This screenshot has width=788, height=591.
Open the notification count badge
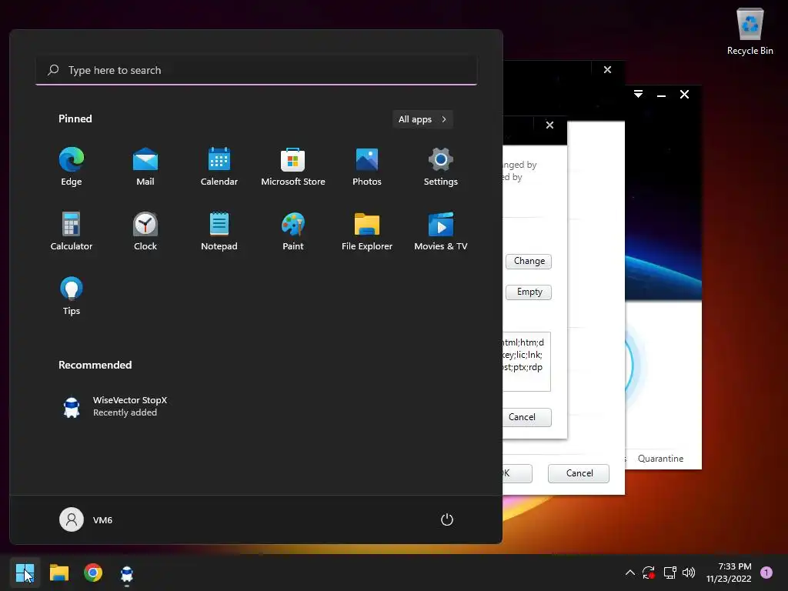click(x=766, y=573)
